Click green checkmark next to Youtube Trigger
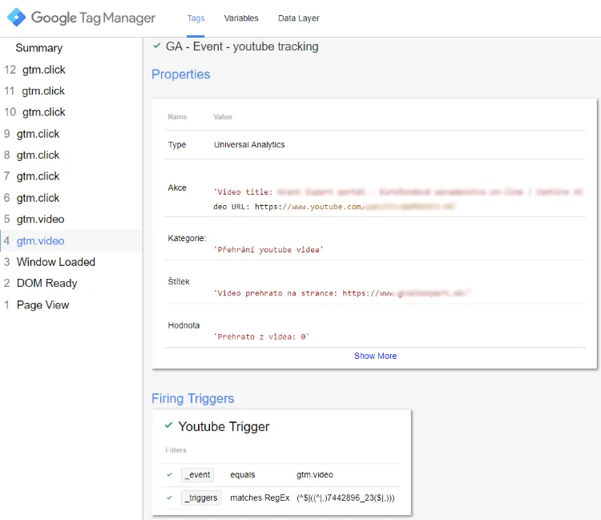Screen dimensions: 601x520 (168, 425)
